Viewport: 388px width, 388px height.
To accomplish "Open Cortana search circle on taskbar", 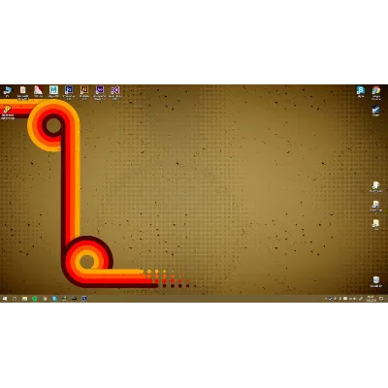I will [x=15, y=299].
